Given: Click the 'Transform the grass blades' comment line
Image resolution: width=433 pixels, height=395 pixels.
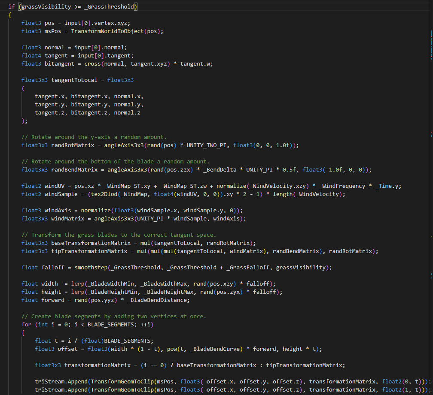Looking at the screenshot, I should [119, 235].
